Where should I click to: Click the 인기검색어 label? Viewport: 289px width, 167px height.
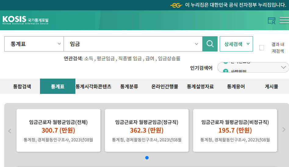pyautogui.click(x=201, y=68)
